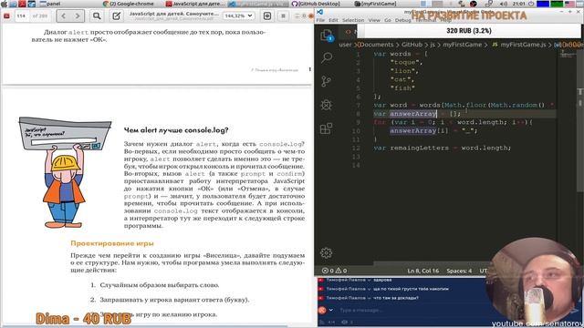Open zoom level dropdown showing 144,32%
The image size is (584, 328).
(x=238, y=16)
